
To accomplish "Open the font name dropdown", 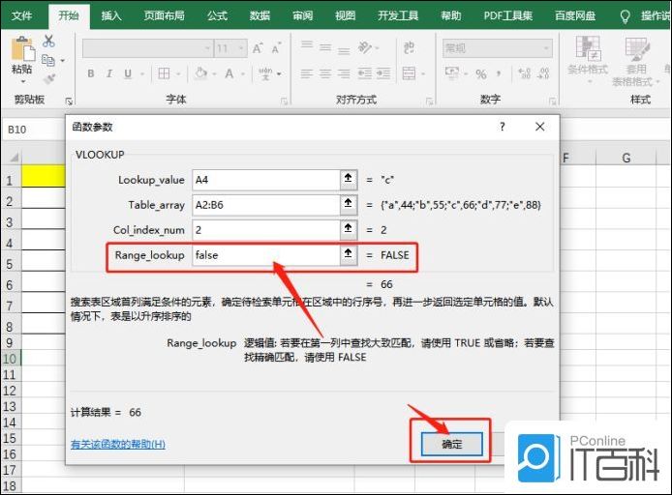I will (207, 48).
